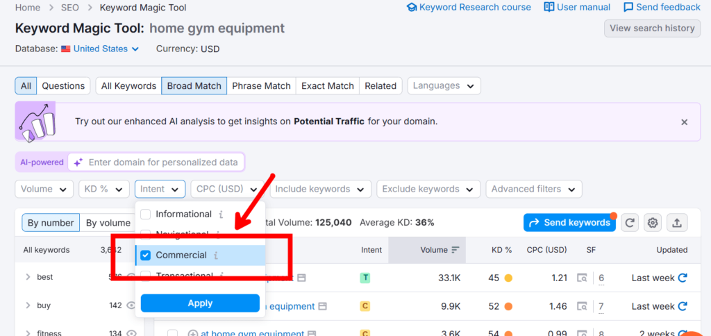The height and width of the screenshot is (336, 711).
Task: Refresh the 33.1K volume row data
Action: (x=683, y=278)
